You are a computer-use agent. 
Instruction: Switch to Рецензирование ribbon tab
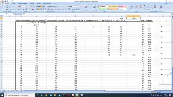[x=47, y=4]
